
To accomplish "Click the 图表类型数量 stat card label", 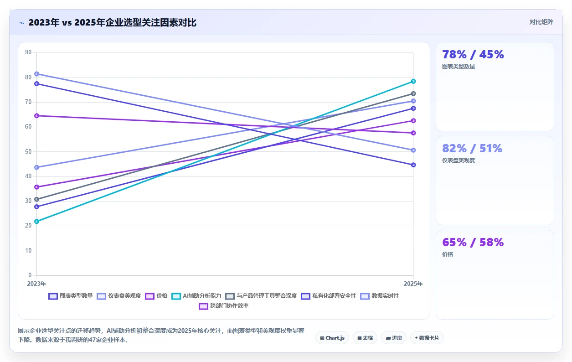I will pos(459,67).
